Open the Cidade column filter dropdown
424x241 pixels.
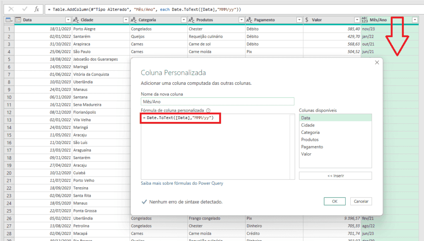[x=126, y=20]
